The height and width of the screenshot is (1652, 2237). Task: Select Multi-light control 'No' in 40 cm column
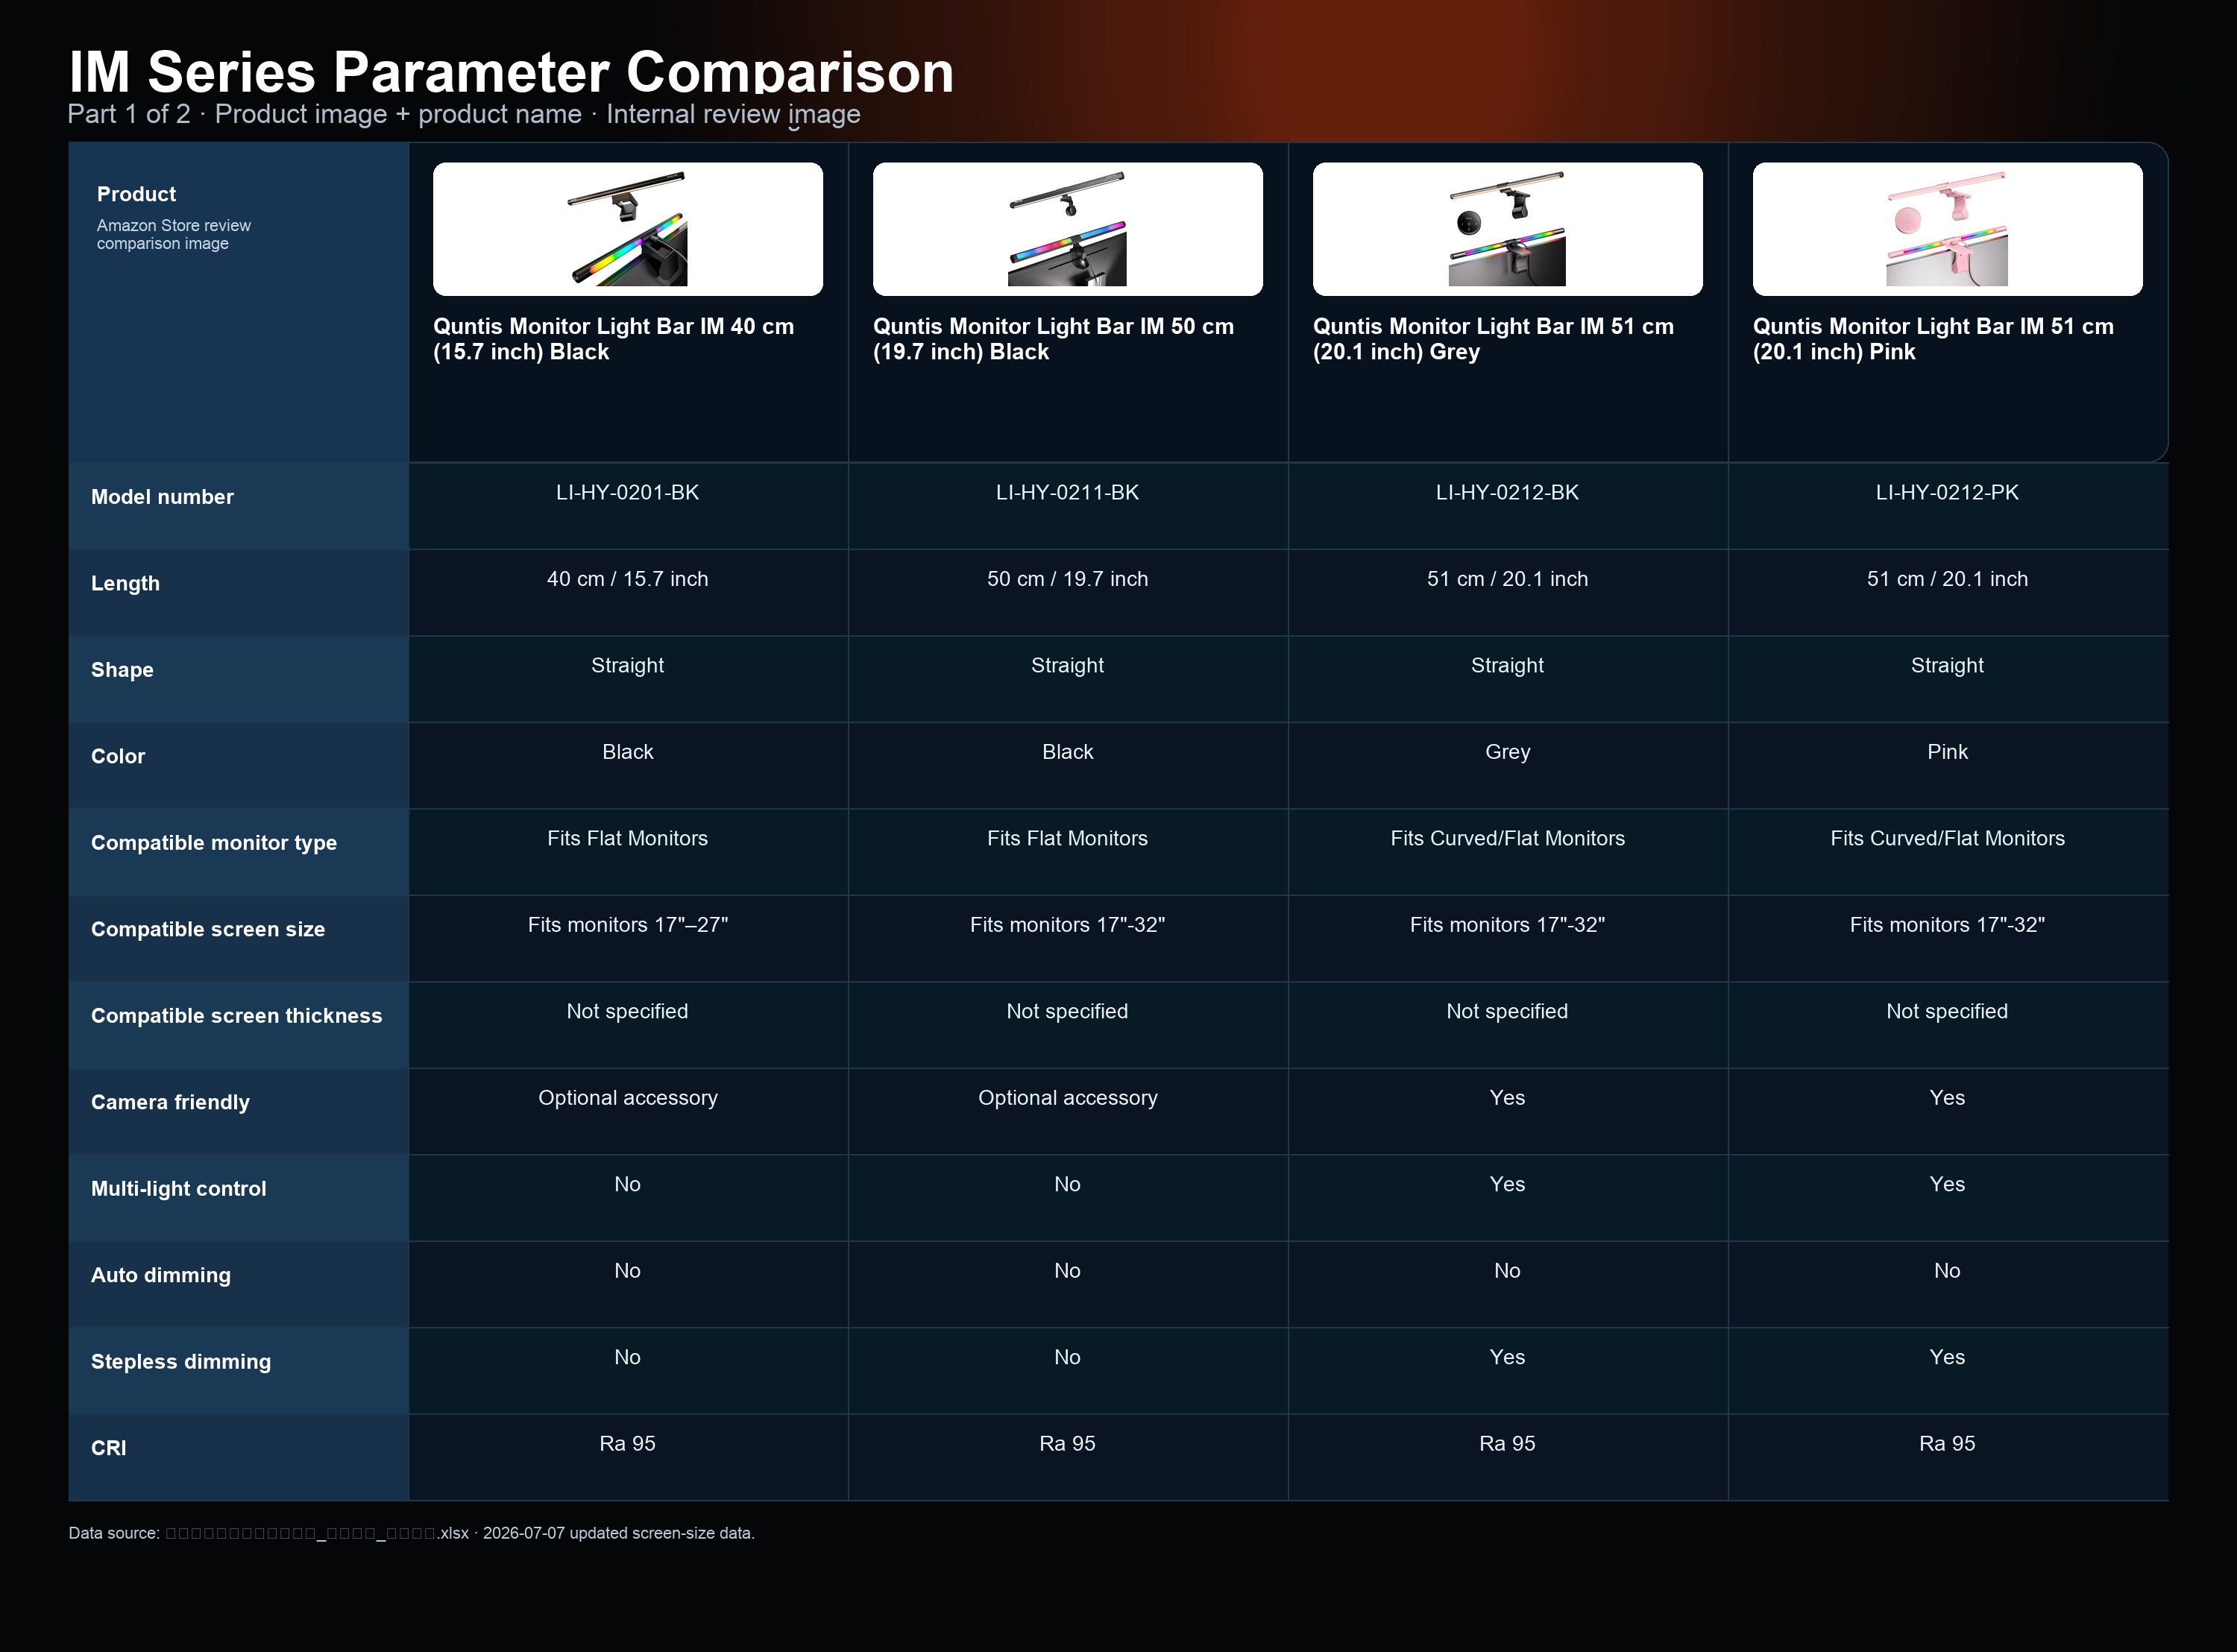click(x=627, y=1184)
